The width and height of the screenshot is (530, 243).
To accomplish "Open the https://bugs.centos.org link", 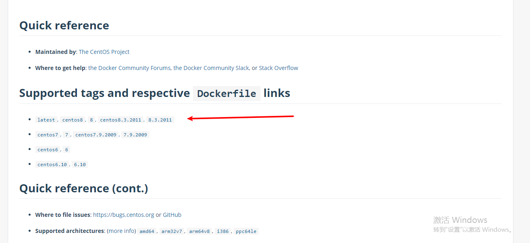I will 124,215.
